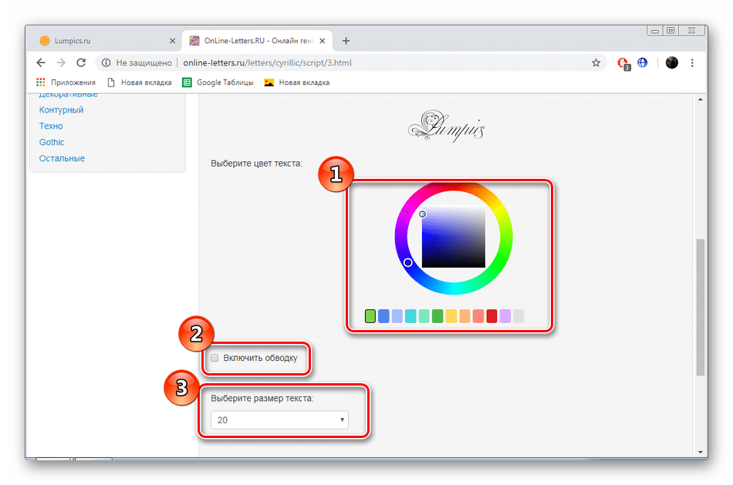
Task: Select the lavender color swatch
Action: (x=505, y=316)
